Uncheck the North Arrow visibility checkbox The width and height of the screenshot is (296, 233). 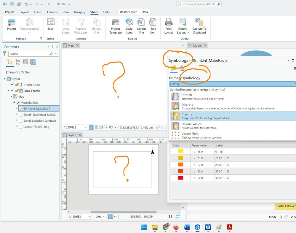[x=12, y=85]
